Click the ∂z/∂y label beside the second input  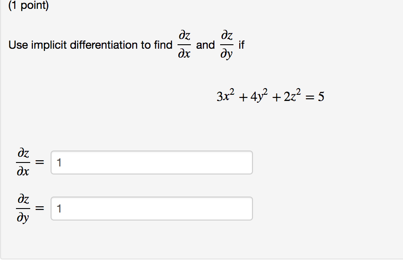23,209
